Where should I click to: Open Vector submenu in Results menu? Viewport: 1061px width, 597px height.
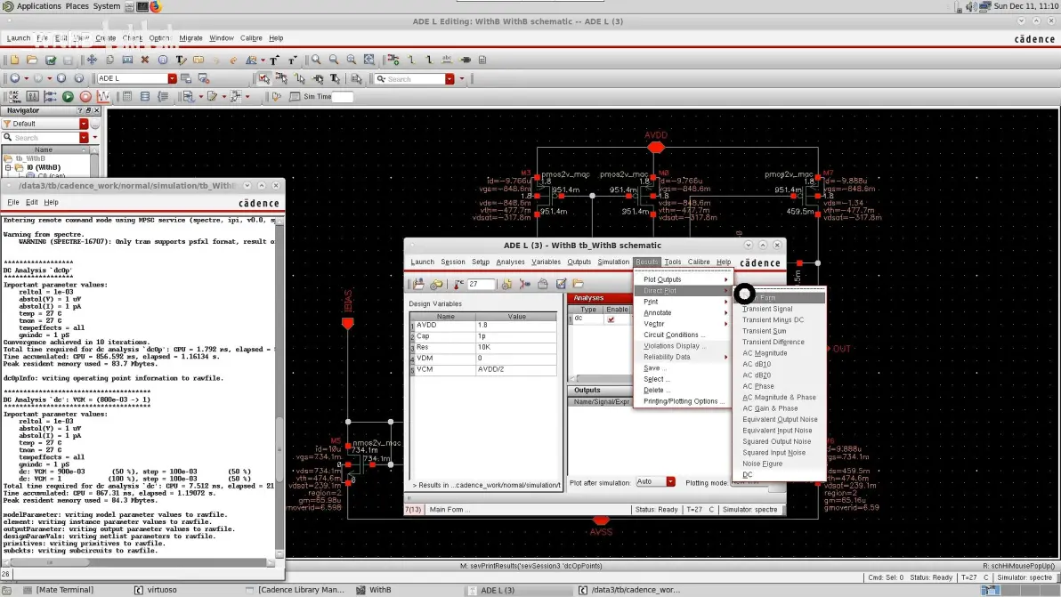(x=684, y=324)
